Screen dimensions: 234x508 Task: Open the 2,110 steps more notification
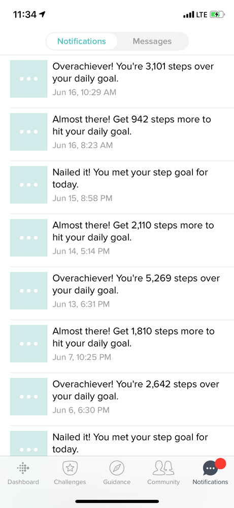point(117,238)
